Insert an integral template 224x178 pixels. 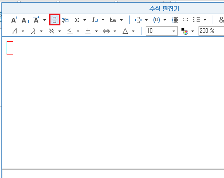point(95,20)
